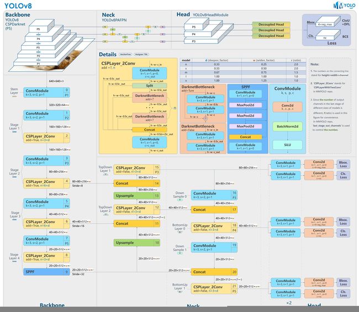This screenshot has height=312, width=359.
Task: Click the Concat block number 20
Action: click(214, 272)
